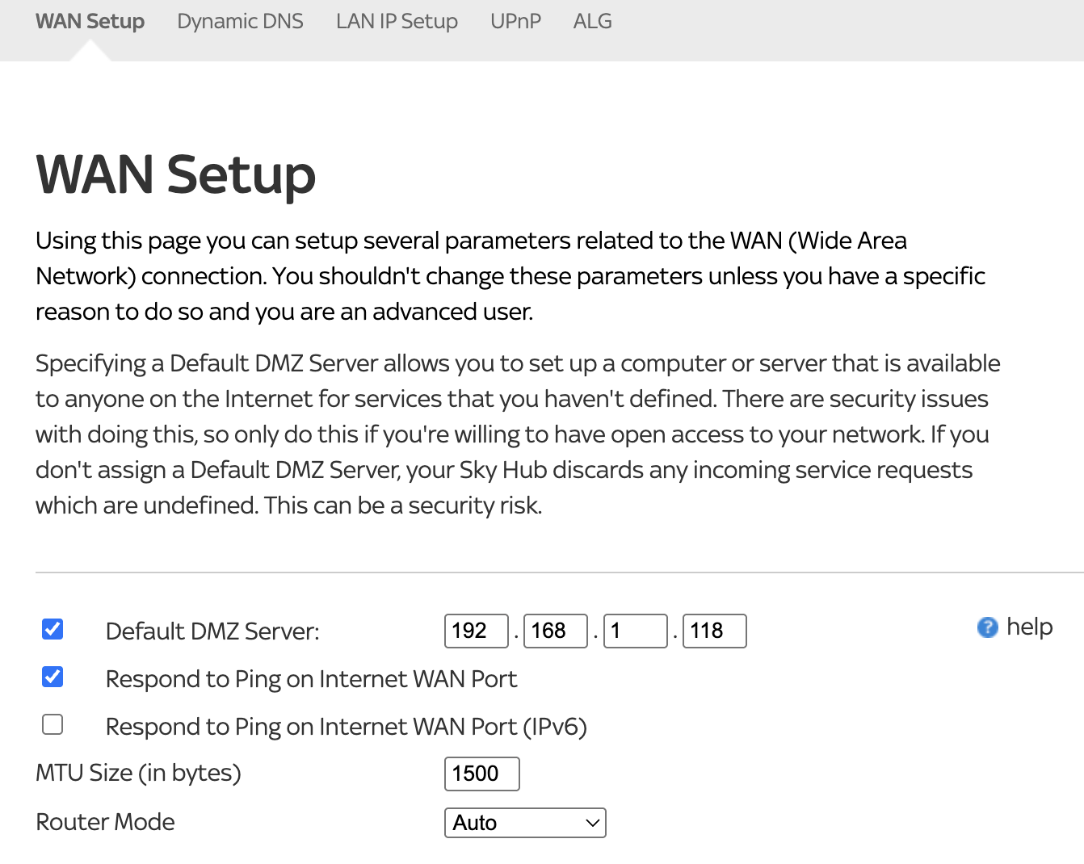Select the second DMZ octet field showing 168
1084x864 pixels.
[x=555, y=631]
